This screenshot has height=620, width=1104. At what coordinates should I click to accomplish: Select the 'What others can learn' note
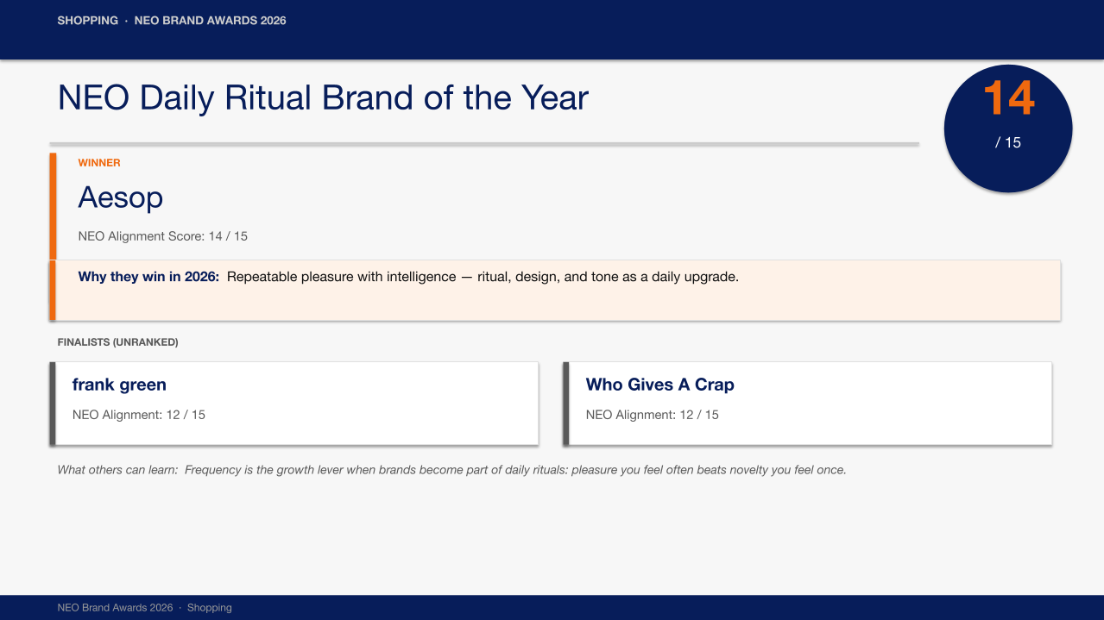451,470
